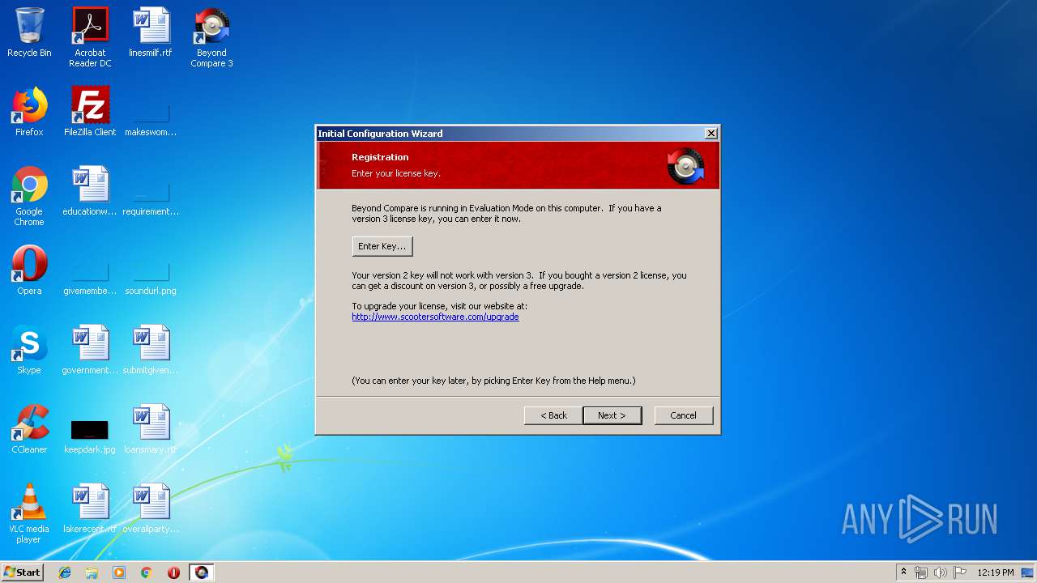Open linesmilf.rtf document icon
Viewport: 1037px width, 583px height.
pyautogui.click(x=151, y=32)
